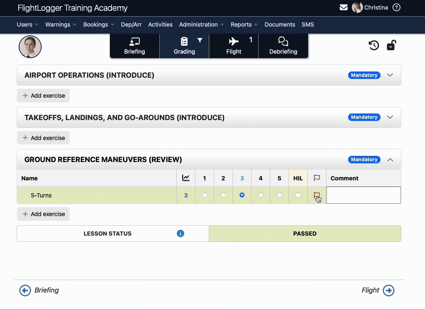Switch to the Debriefing tab
The height and width of the screenshot is (310, 425).
283,46
